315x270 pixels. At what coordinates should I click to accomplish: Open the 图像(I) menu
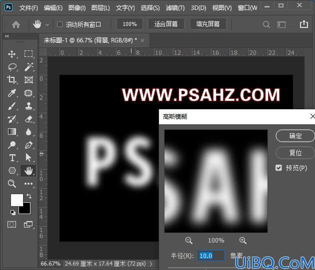pos(77,8)
